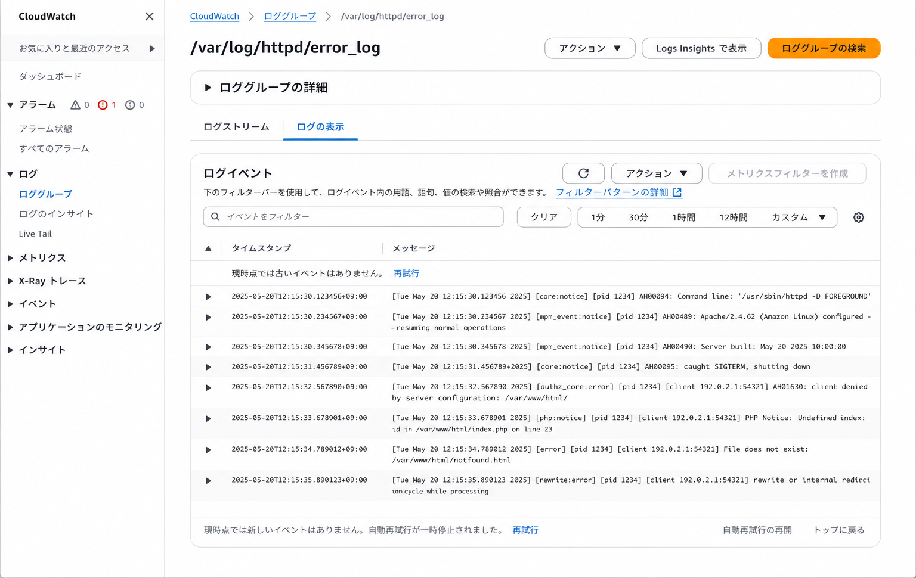Select the ログの表示 tab

[x=320, y=127]
